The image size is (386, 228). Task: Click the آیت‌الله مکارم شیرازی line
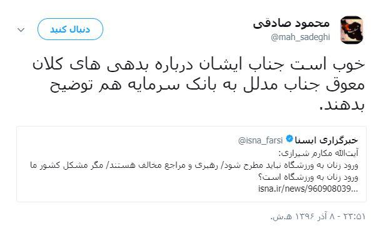[318, 153]
